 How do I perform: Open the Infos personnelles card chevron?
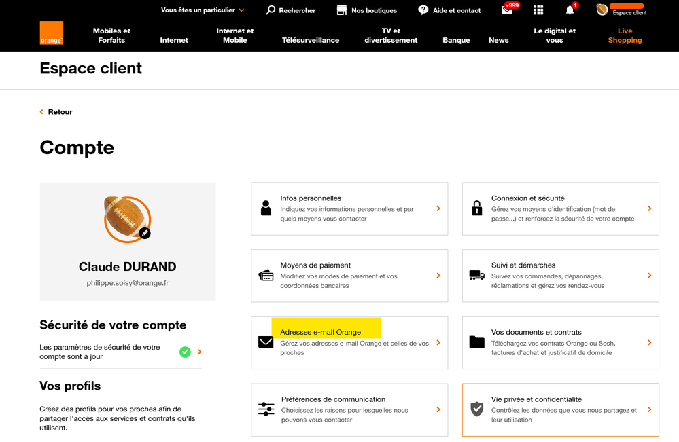pos(438,208)
